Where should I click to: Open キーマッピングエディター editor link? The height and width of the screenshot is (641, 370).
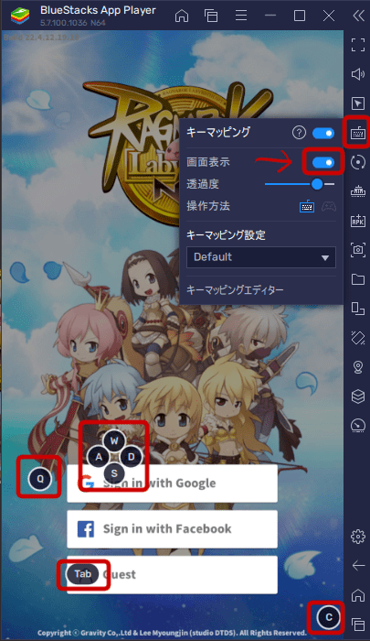click(235, 290)
